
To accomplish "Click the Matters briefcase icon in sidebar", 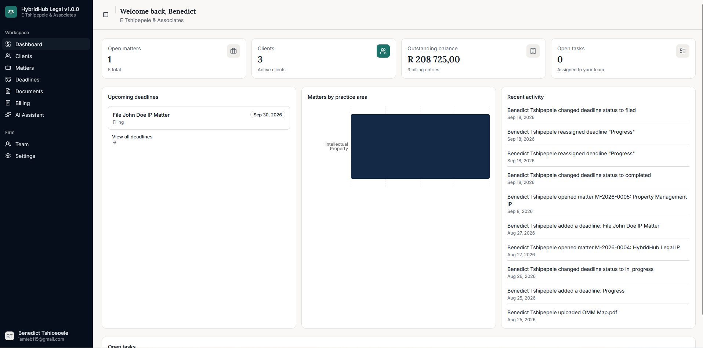I will [8, 68].
